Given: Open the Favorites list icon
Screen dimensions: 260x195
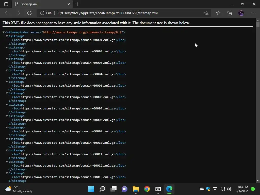Looking at the screenshot, I should 218,13.
